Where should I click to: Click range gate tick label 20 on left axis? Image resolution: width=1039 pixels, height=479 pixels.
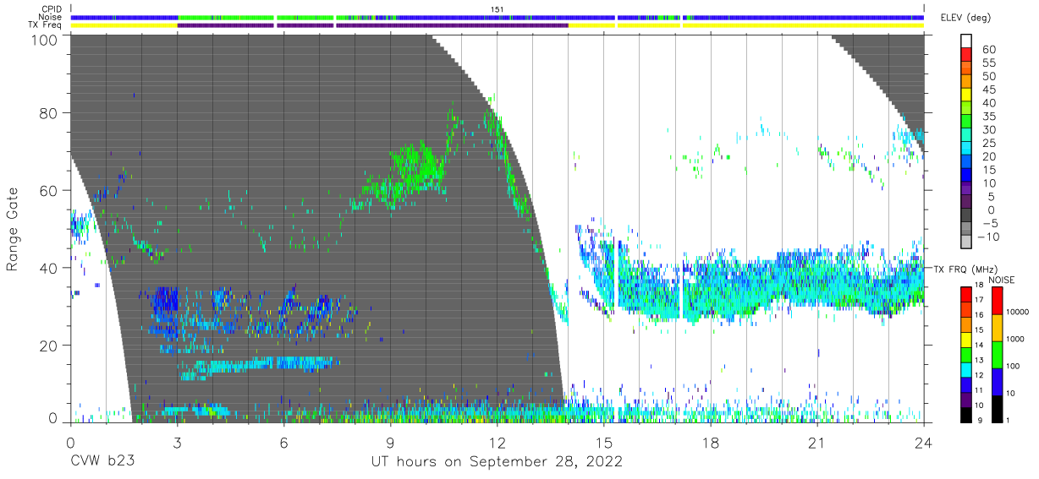click(x=48, y=346)
